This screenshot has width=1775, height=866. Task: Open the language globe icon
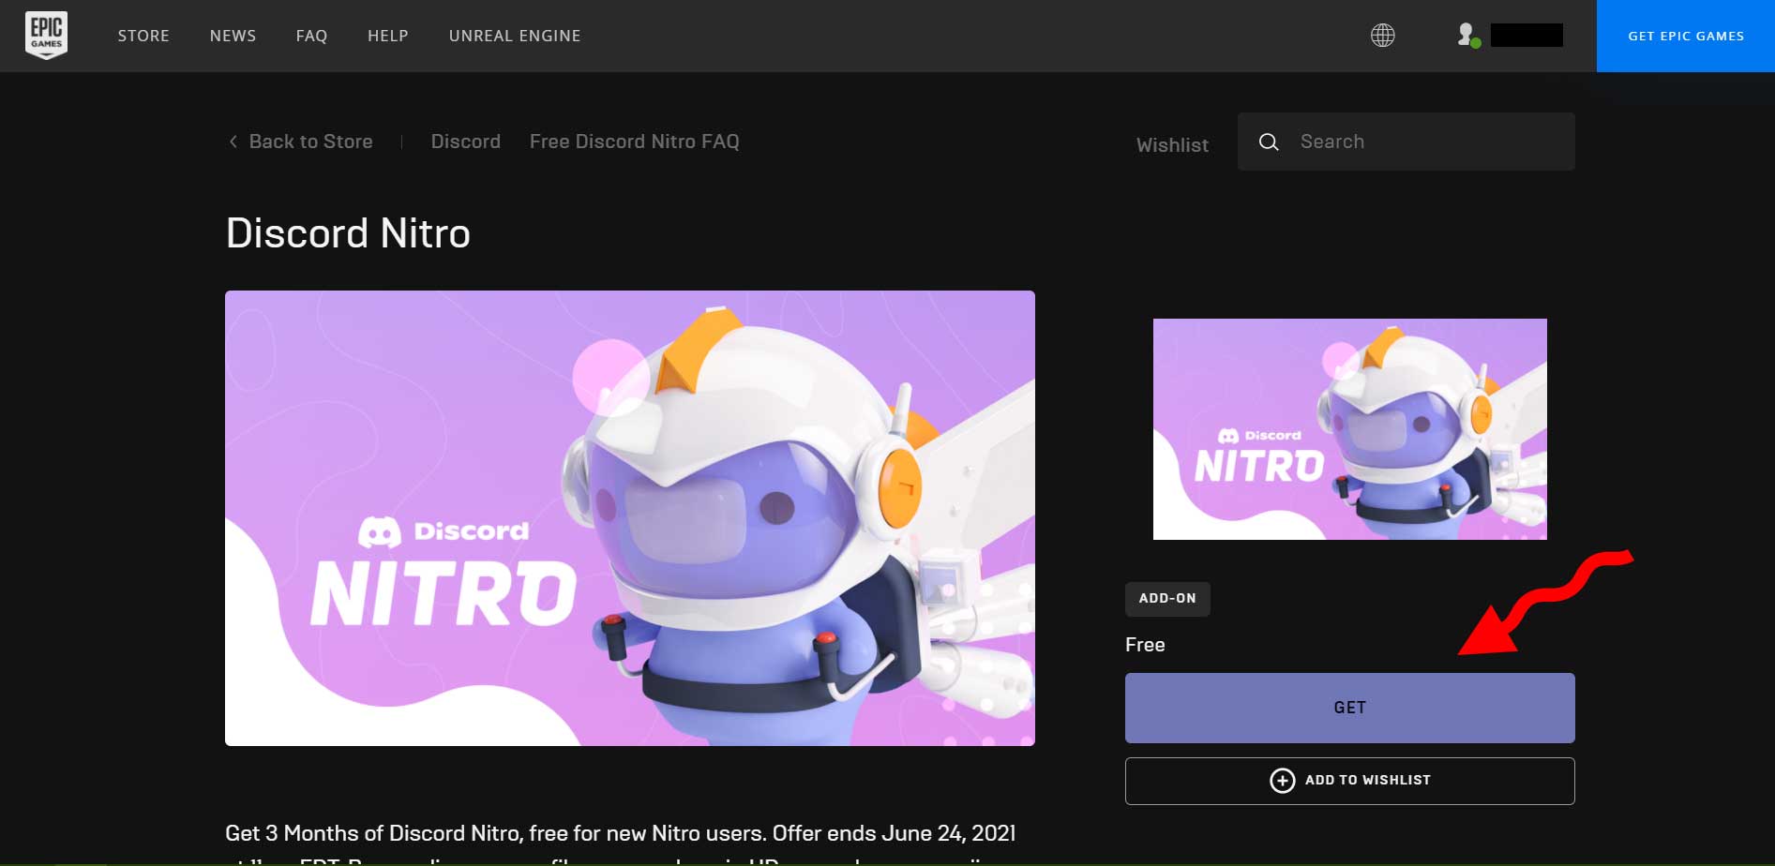pyautogui.click(x=1382, y=36)
